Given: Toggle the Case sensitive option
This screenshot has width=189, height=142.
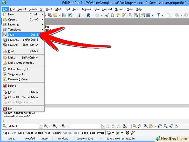Looking at the screenshot, I should [21, 133].
